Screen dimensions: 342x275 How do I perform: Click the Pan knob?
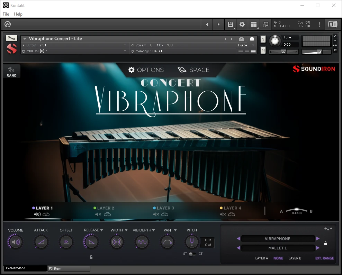(167, 242)
